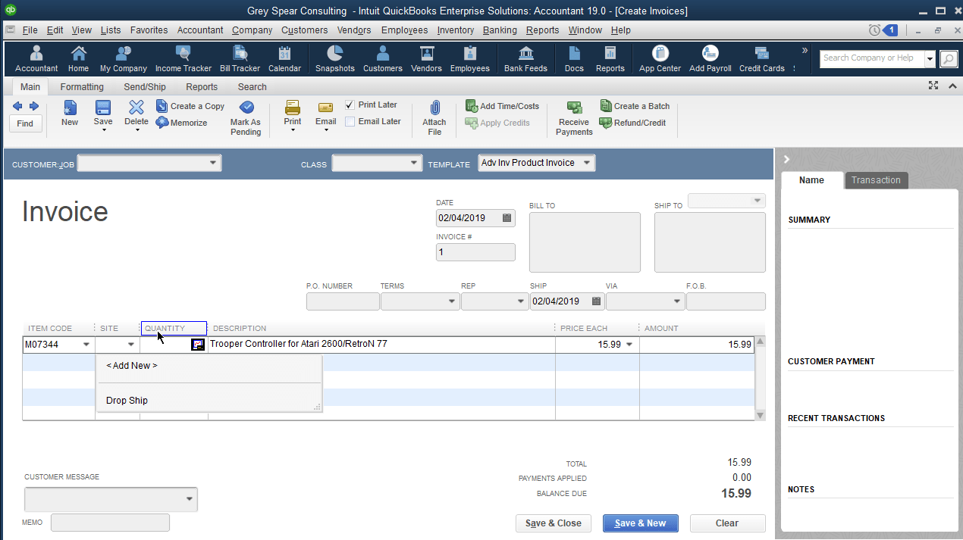Open the Customer Message dropdown
The image size is (963, 540).
point(187,499)
